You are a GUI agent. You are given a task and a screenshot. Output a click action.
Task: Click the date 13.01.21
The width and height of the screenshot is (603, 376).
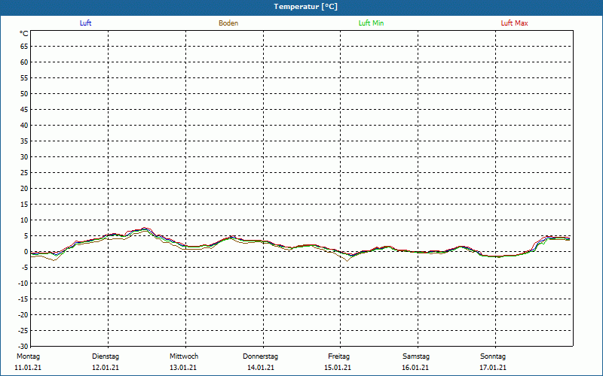click(183, 368)
